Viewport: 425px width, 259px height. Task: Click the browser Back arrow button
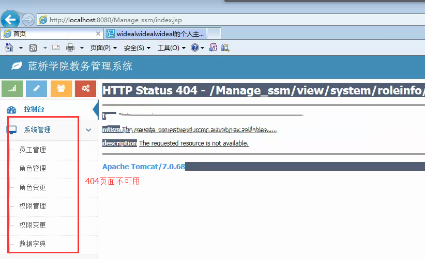point(10,20)
